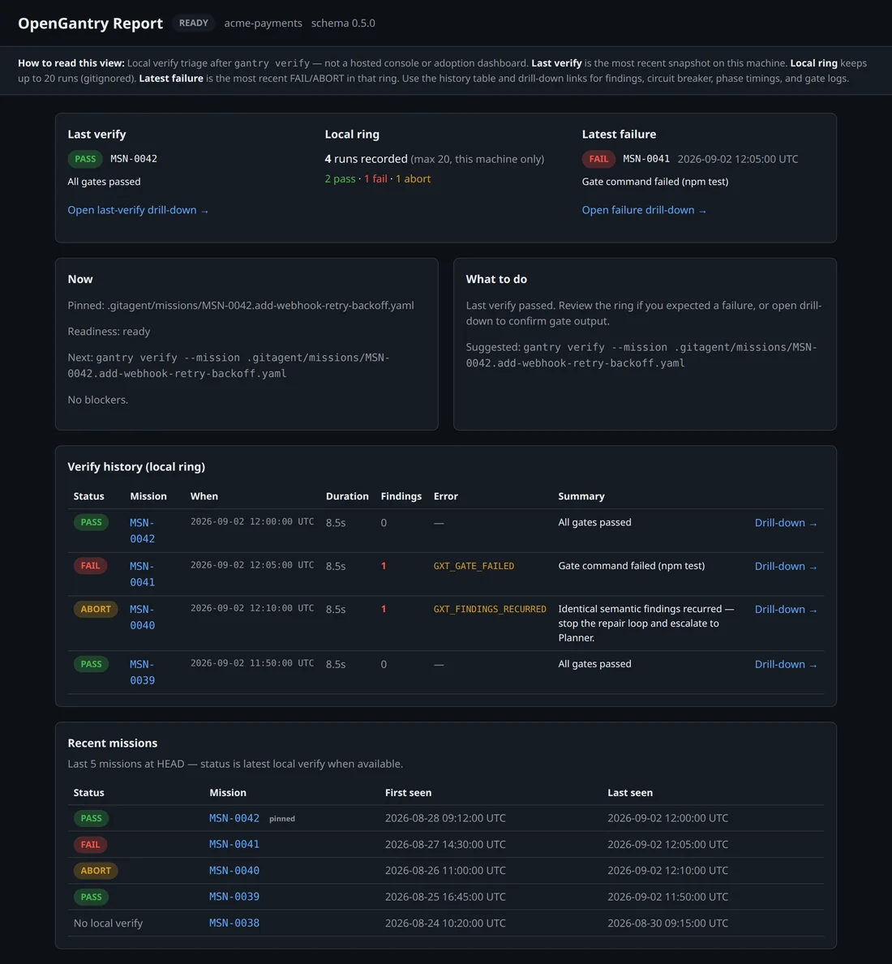Click 'No local verify' status for MSN-0038

click(x=108, y=923)
